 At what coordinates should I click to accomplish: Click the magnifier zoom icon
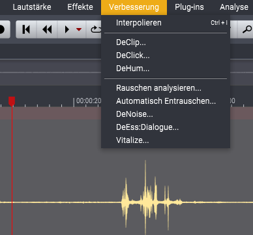click(247, 29)
